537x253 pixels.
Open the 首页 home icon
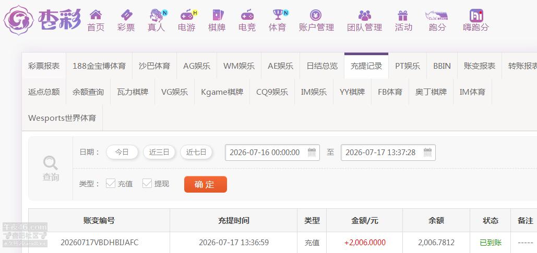tap(96, 15)
